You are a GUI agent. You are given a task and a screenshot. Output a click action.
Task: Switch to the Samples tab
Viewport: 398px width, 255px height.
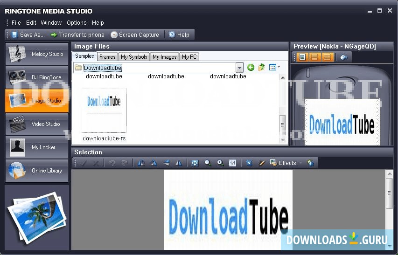coord(84,56)
